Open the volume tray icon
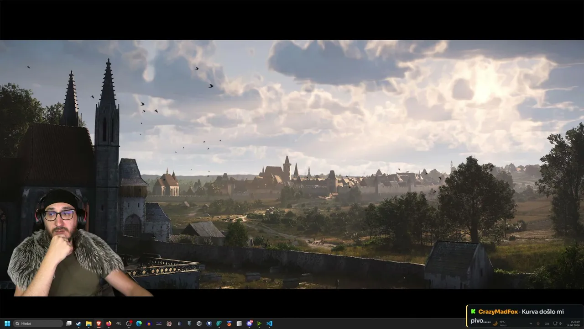The height and width of the screenshot is (329, 584). click(x=561, y=324)
